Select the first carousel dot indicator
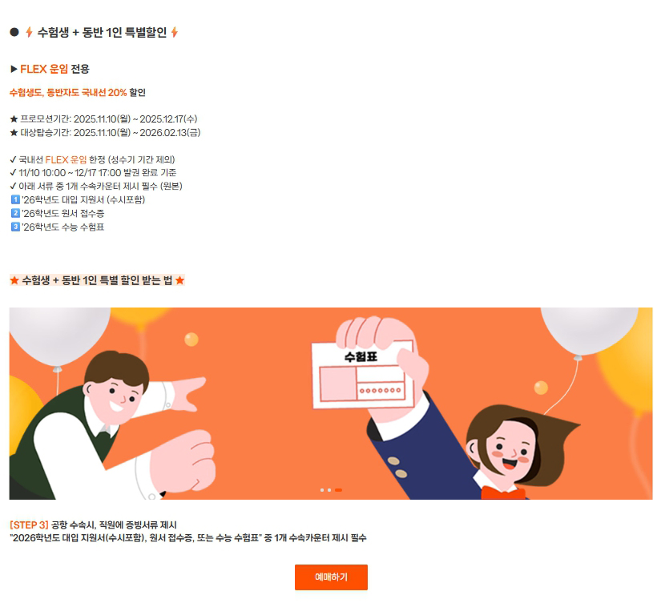661x603 pixels. 322,490
